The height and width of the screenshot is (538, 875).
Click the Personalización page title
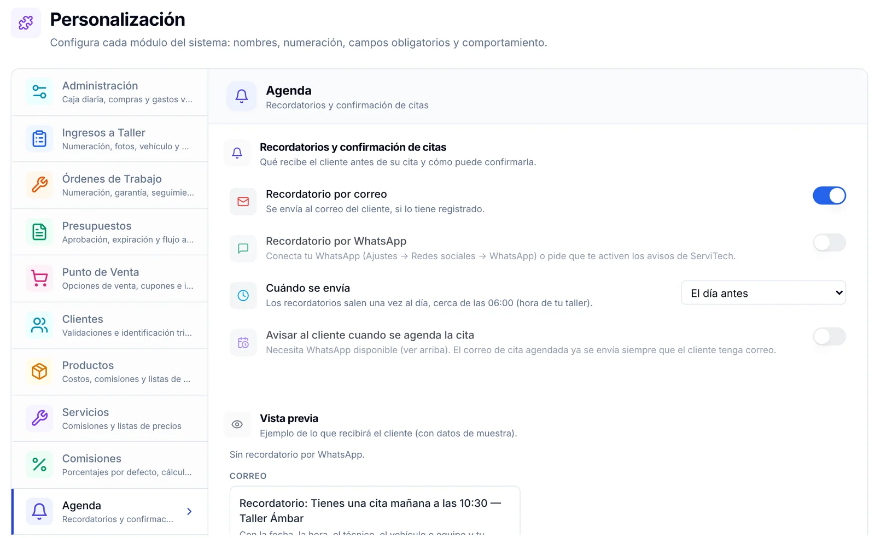(118, 20)
